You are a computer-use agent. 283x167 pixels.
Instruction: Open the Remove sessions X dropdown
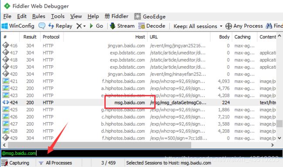pyautogui.click(x=81, y=26)
